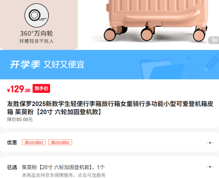Click the pink suitcase product image

point(155,21)
